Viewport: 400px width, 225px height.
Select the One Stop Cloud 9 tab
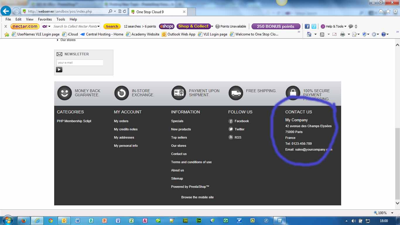pos(158,12)
